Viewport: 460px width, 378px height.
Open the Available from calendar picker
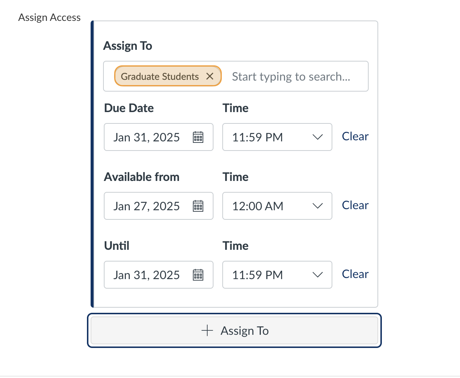[x=198, y=206]
